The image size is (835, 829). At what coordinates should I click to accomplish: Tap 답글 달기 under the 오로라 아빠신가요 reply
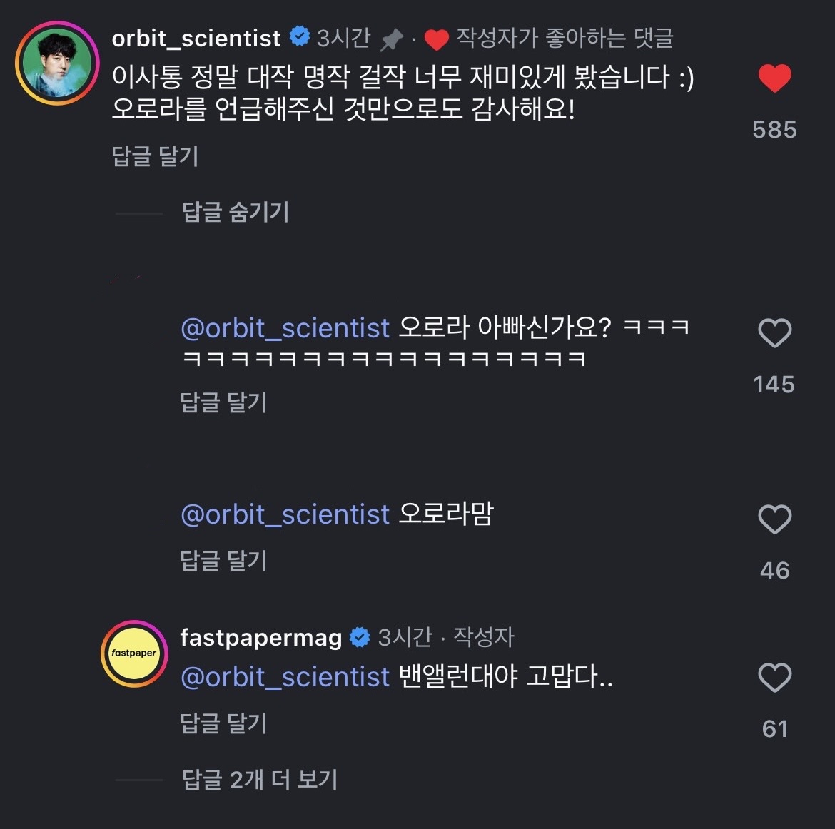[x=223, y=402]
